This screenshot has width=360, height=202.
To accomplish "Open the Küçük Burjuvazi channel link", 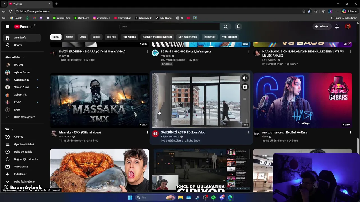I will coord(170,137).
